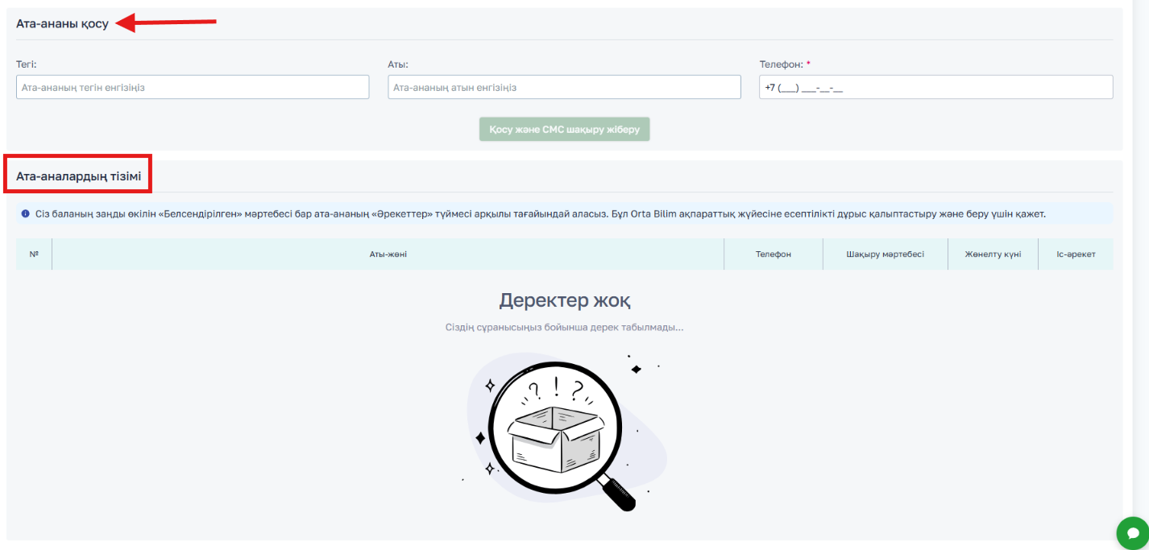Select the Ата-аналардың тізімі heading
Image resolution: width=1149 pixels, height=550 pixels.
pyautogui.click(x=78, y=175)
